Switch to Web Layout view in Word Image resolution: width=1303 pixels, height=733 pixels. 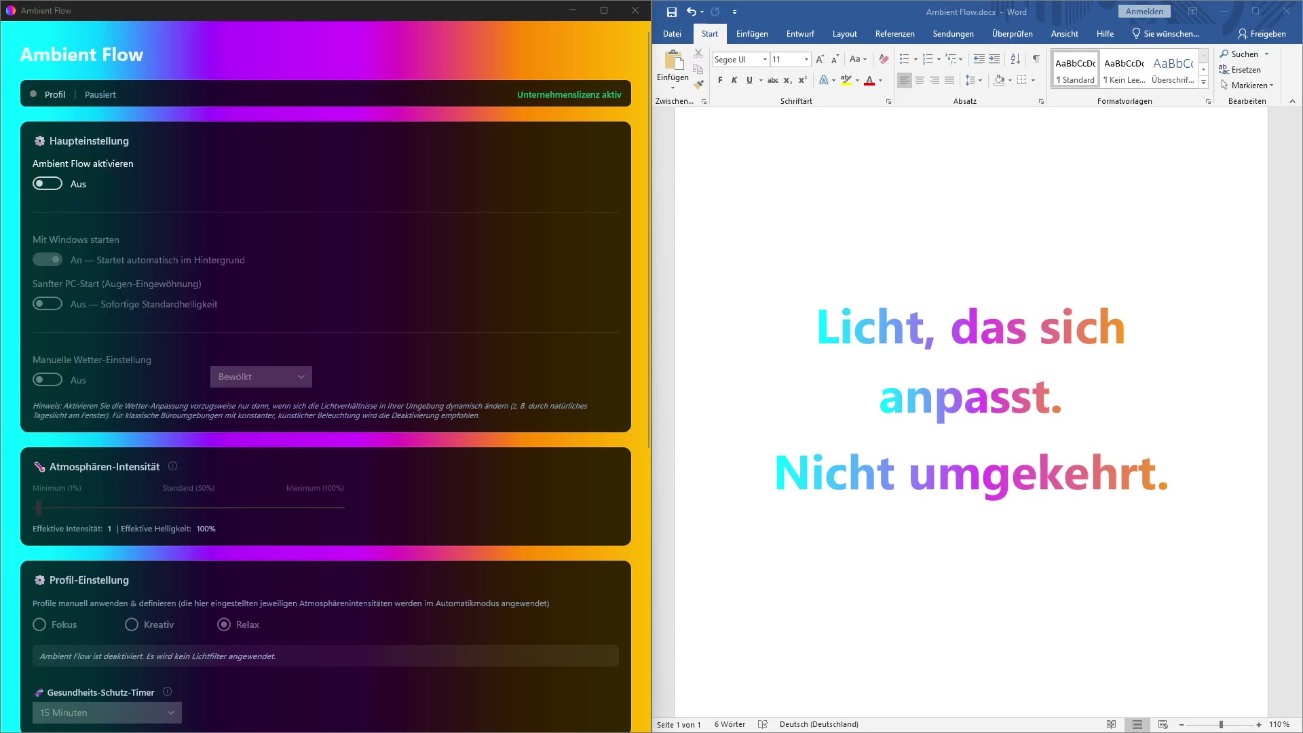pyautogui.click(x=1163, y=724)
